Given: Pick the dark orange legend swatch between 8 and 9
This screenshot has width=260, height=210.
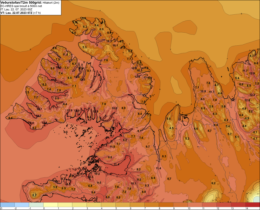Looking at the screenshot, I should click(166, 205).
